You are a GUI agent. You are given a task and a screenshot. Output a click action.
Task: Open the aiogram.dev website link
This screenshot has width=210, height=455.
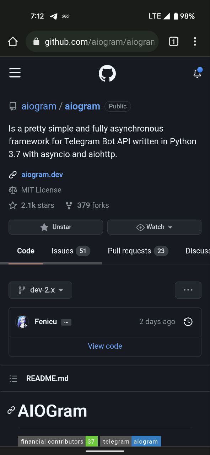42,175
